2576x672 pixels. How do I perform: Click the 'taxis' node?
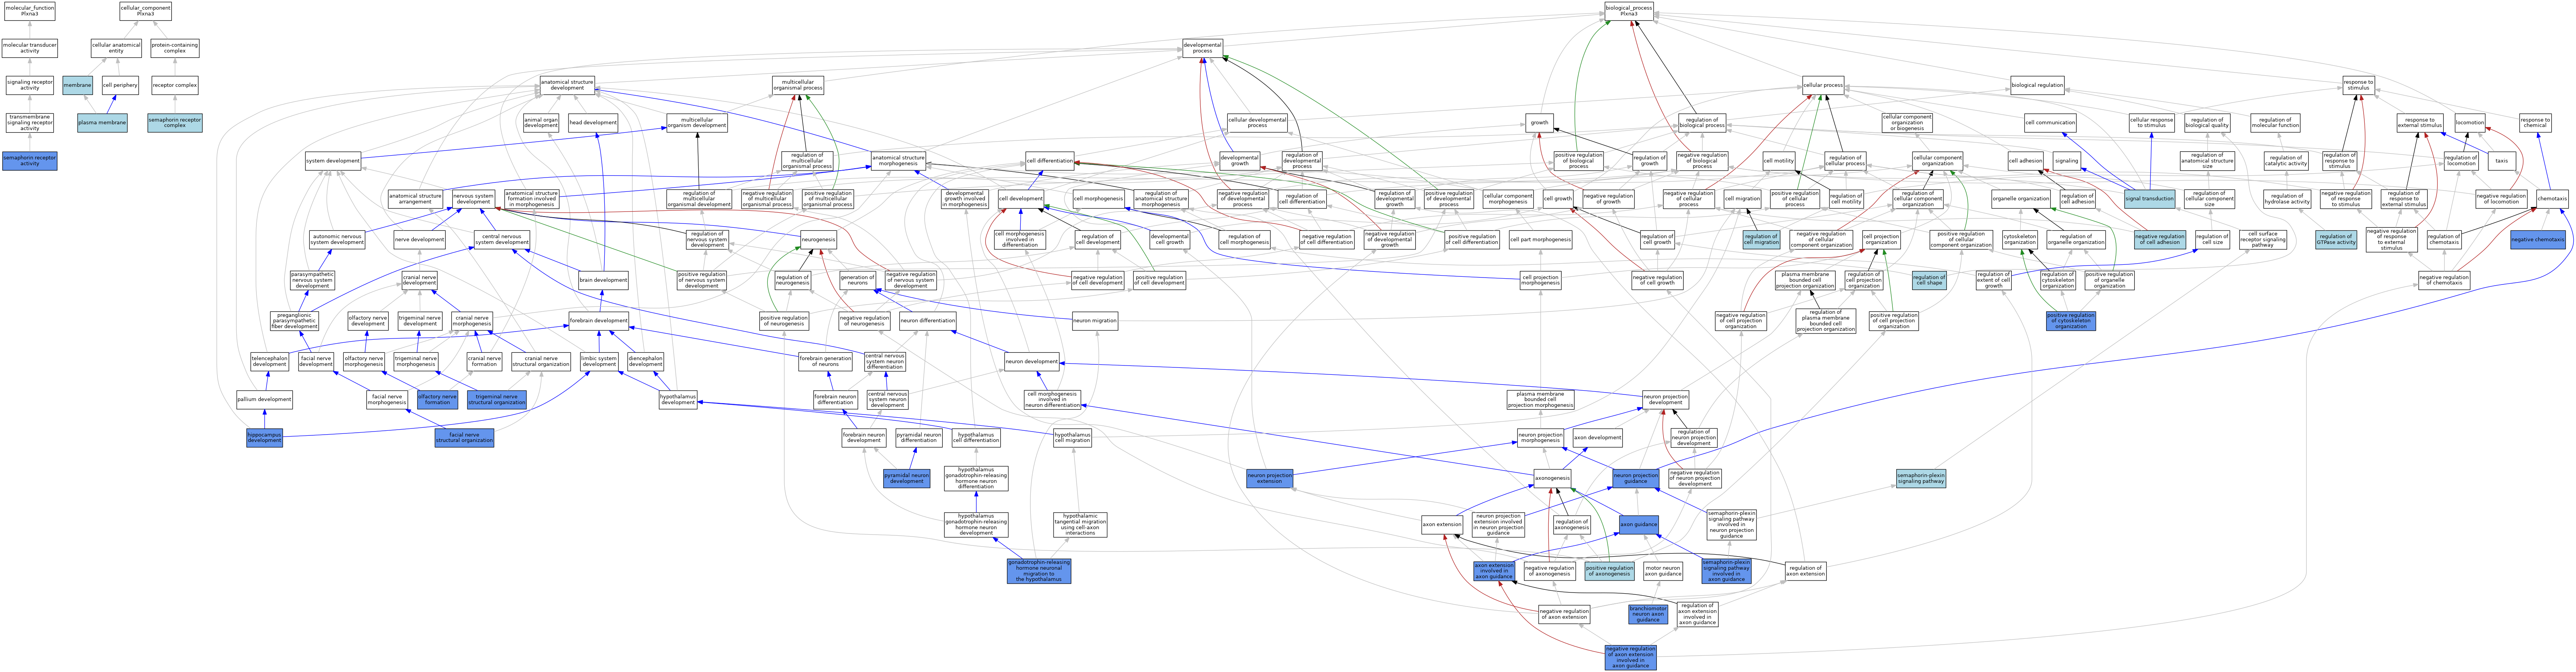coord(2501,160)
